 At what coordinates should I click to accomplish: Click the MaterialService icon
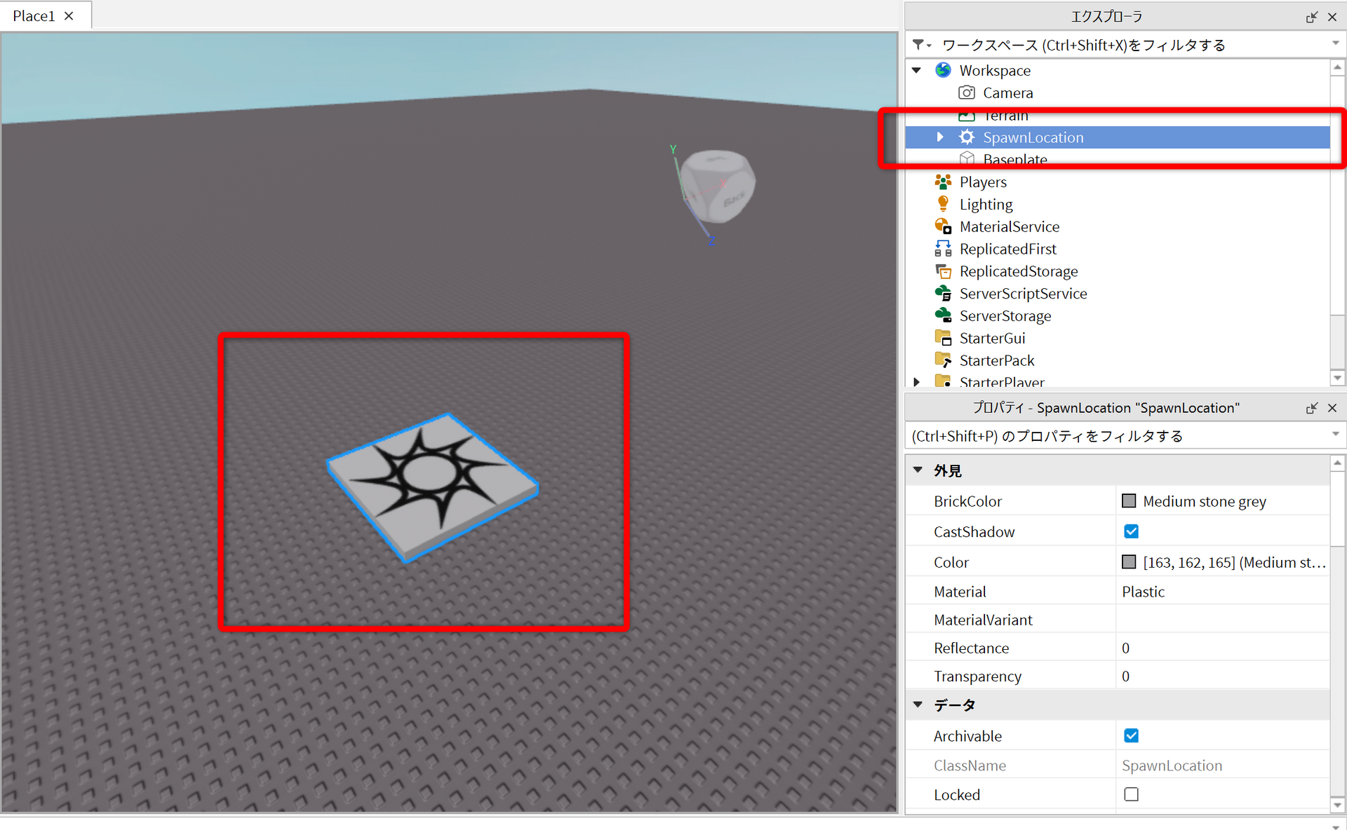tap(943, 226)
